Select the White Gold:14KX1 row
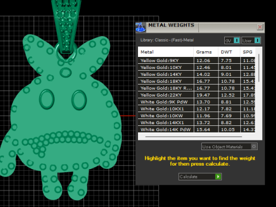This screenshot has height=207, width=276. [x=197, y=122]
